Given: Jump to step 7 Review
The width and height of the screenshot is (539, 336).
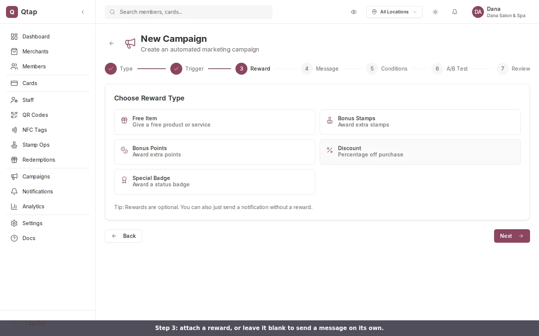Looking at the screenshot, I should 513,69.
